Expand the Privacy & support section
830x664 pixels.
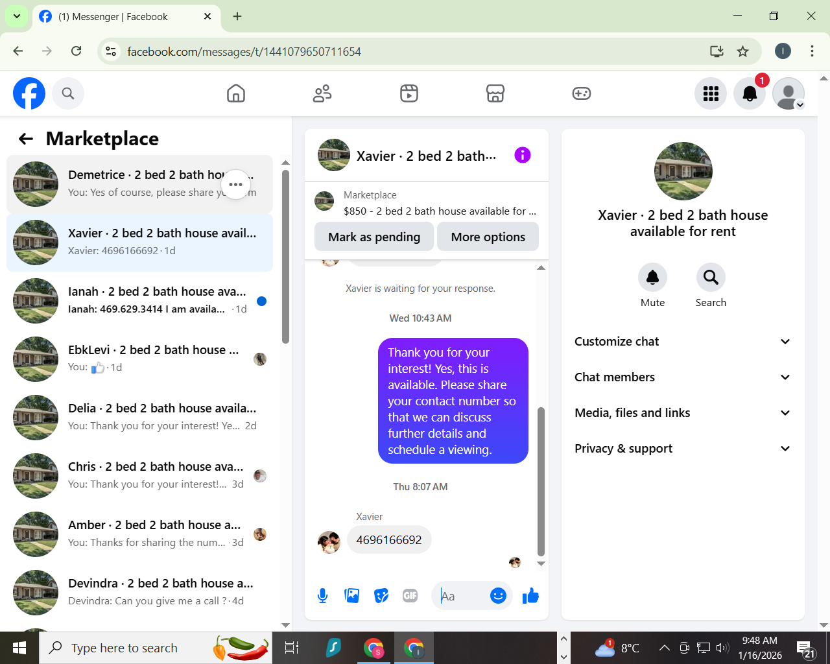(683, 449)
